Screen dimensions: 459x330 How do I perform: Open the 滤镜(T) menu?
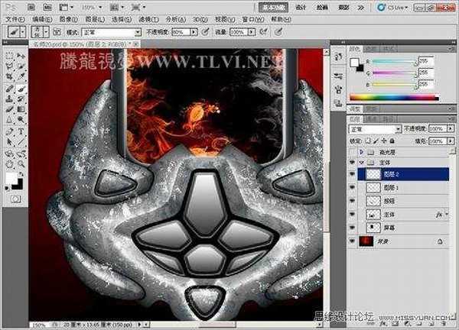point(148,20)
